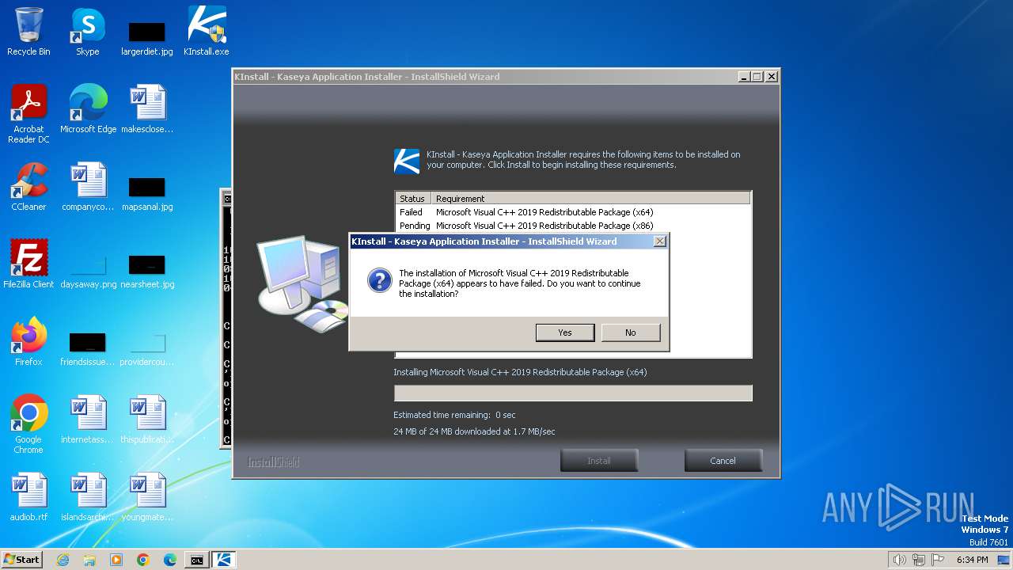Open the media player taskbar icon
This screenshot has width=1013, height=570.
pos(116,560)
